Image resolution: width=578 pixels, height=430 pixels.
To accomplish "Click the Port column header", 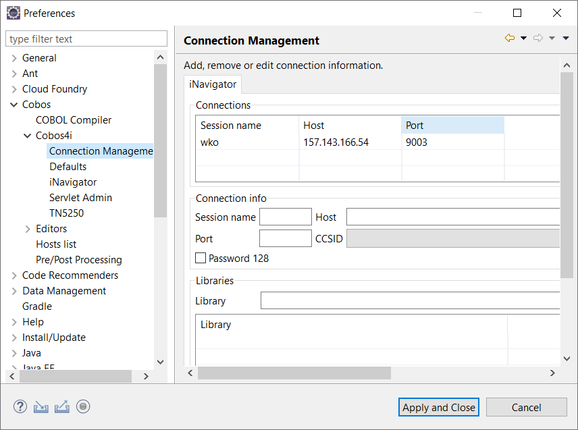I will point(452,126).
